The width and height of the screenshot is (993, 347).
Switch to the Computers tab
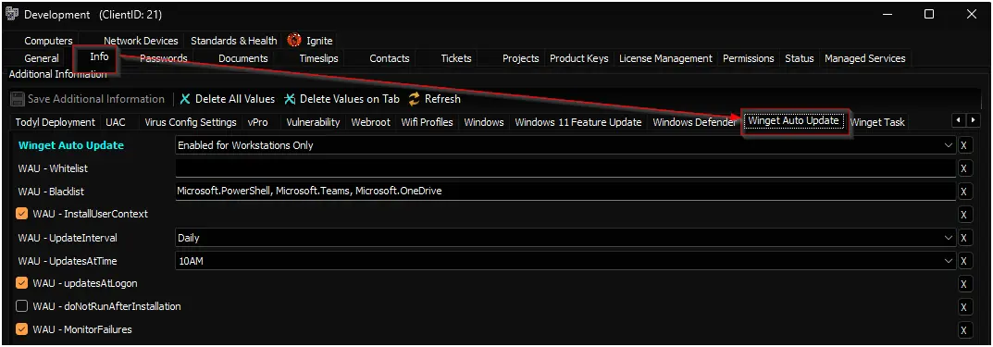(x=49, y=41)
